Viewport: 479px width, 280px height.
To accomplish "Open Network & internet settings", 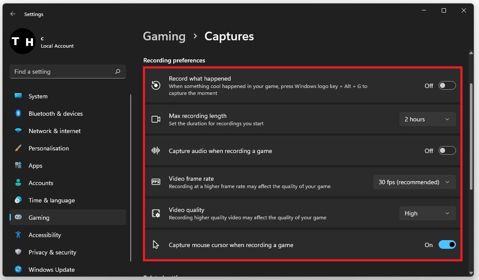I will 67,131.
